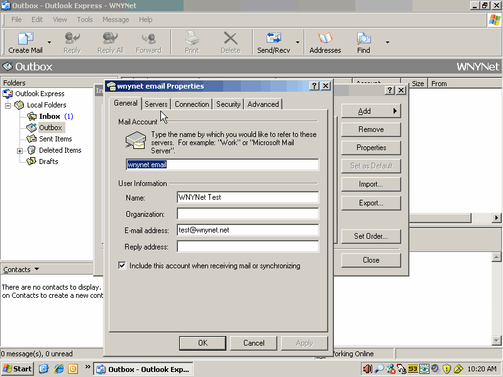This screenshot has height=377, width=503.
Task: Click the Organization input field
Action: coord(248,214)
